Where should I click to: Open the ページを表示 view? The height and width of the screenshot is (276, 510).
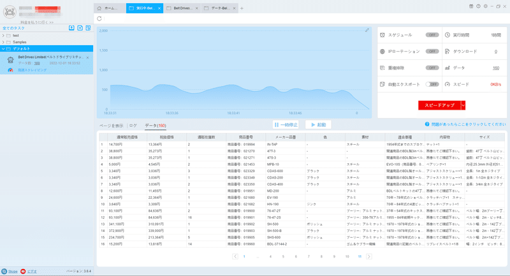coord(111,126)
